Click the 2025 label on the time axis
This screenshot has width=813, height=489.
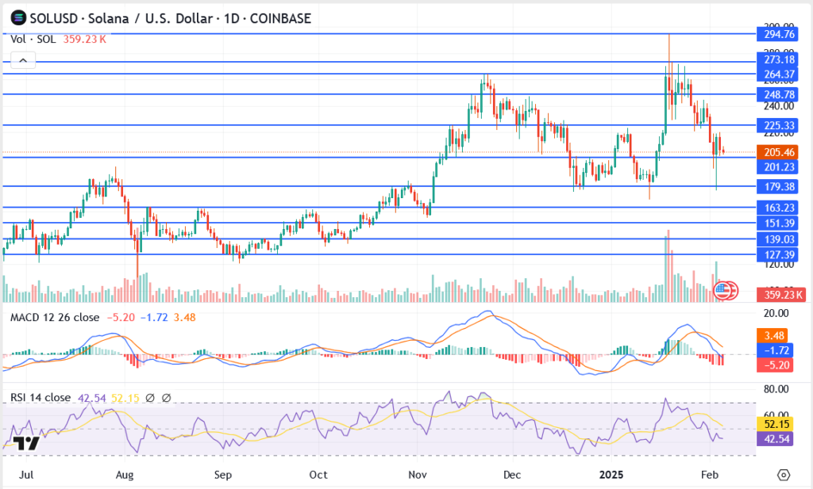click(611, 475)
